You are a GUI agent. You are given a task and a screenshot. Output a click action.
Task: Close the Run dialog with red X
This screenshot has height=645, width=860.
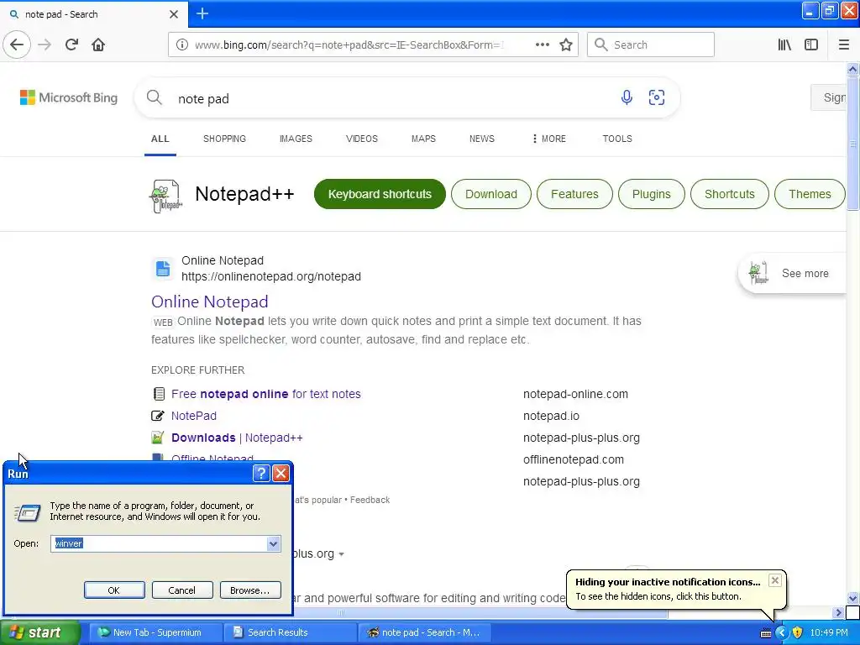click(281, 473)
